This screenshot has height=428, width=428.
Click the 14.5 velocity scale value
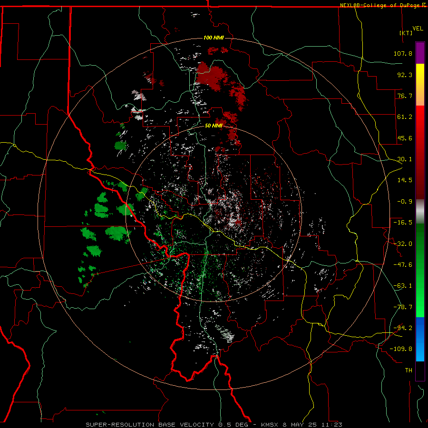(x=405, y=180)
